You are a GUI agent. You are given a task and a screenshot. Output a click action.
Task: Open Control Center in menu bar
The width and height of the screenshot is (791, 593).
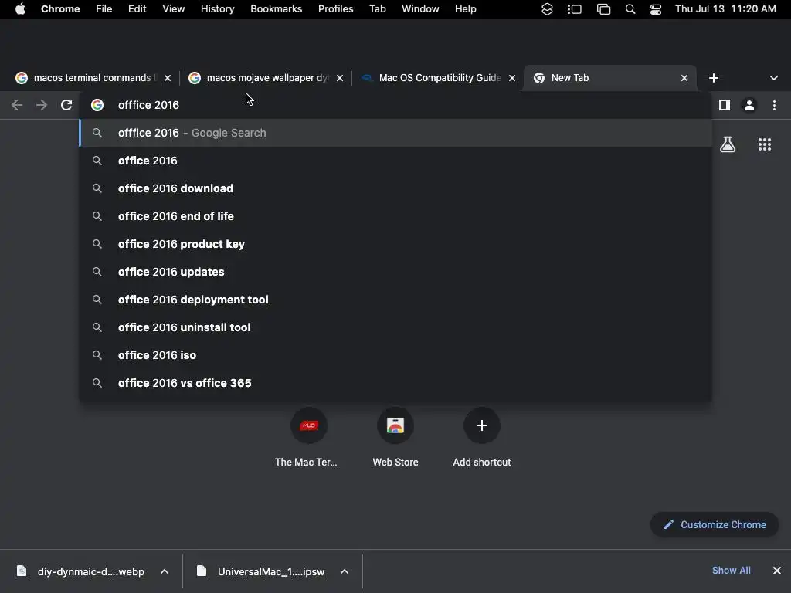point(656,9)
